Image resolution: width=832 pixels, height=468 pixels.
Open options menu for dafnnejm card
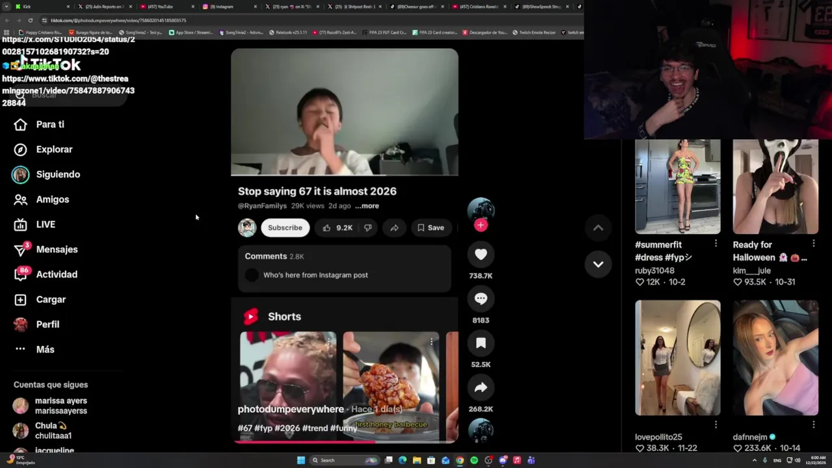[813, 424]
